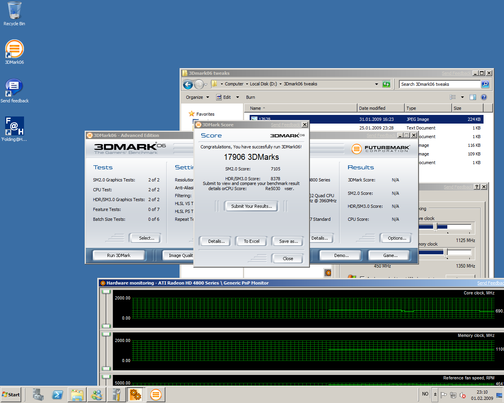504x403 pixels.
Task: Click the Views icon in Explorer toolbar
Action: [453, 97]
